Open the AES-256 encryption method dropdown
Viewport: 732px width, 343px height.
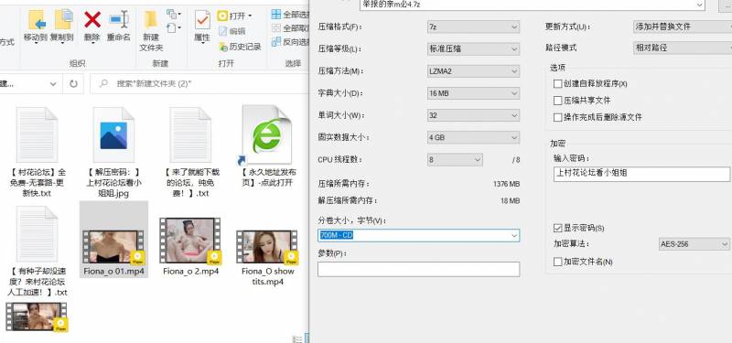694,244
